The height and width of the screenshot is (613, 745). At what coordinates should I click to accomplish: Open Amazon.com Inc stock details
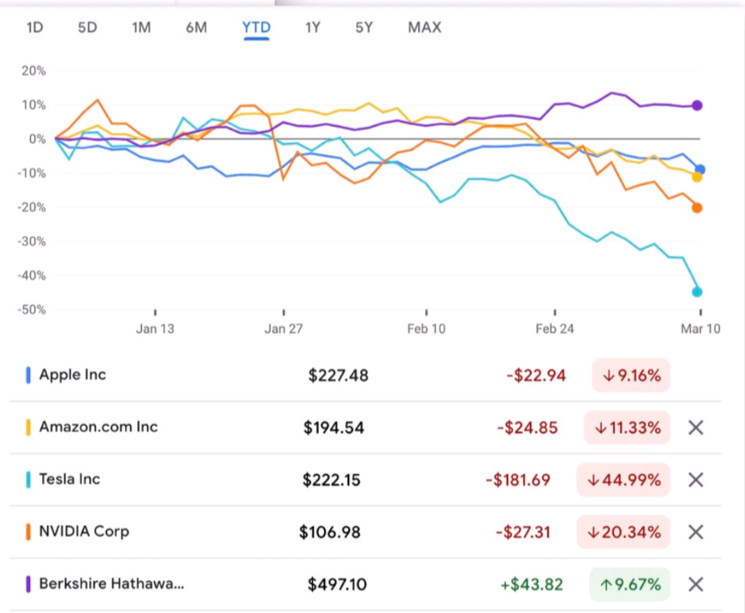coord(98,427)
